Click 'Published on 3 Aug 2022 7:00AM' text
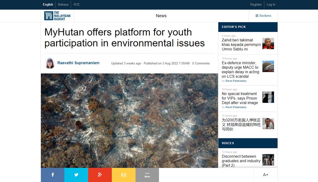318x182 pixels. [167, 63]
